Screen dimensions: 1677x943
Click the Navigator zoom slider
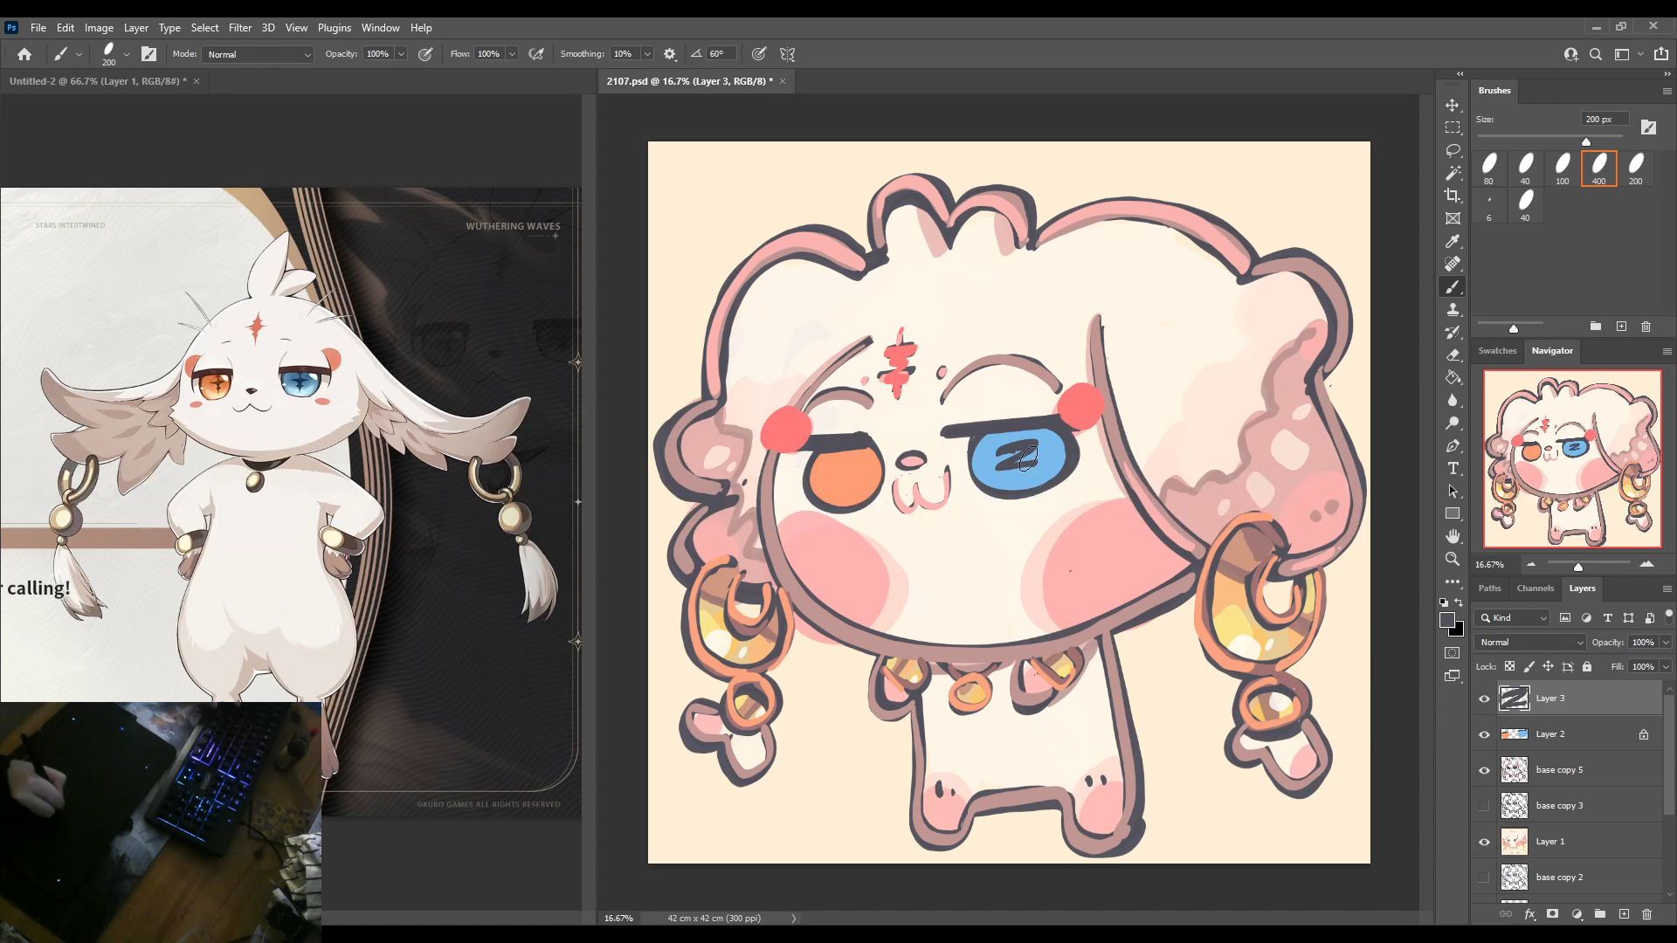[1587, 565]
